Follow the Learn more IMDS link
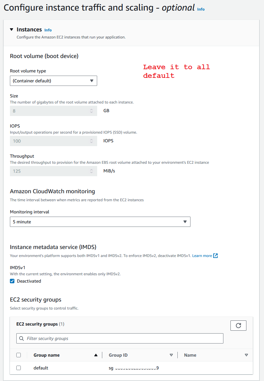264x381 pixels. pos(202,256)
